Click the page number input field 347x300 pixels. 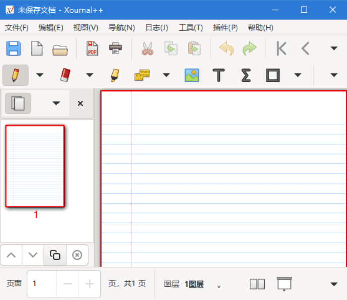(x=42, y=284)
